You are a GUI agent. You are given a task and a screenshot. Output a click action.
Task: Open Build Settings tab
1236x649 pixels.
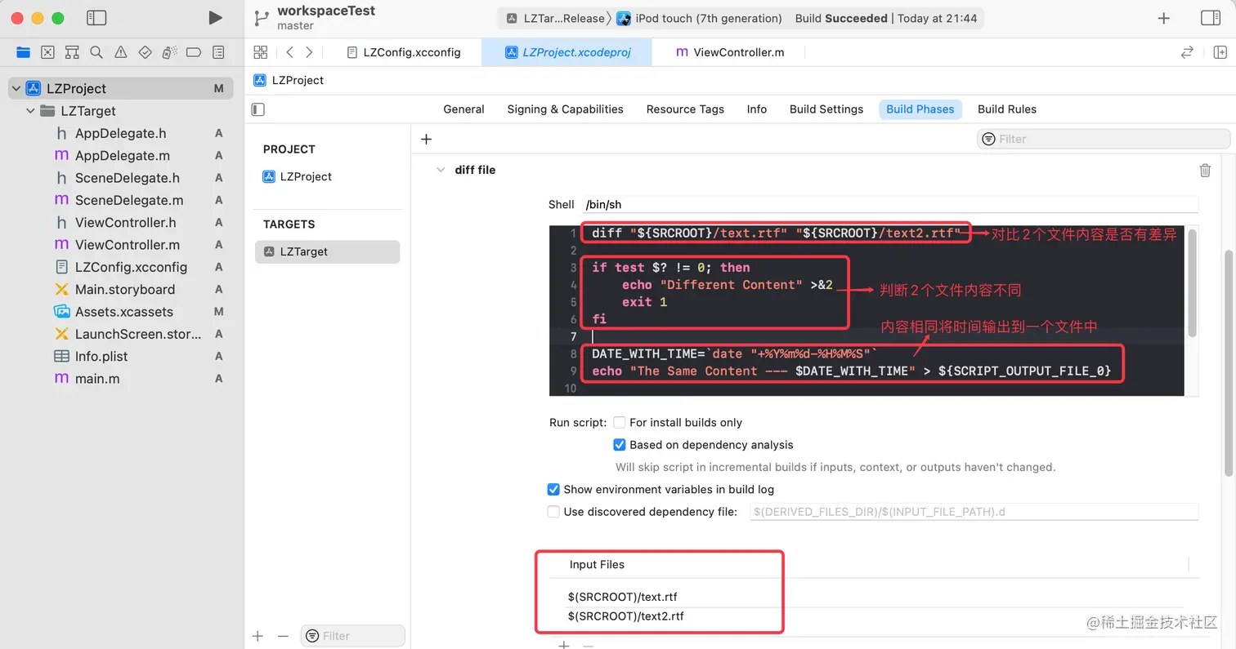pyautogui.click(x=826, y=109)
